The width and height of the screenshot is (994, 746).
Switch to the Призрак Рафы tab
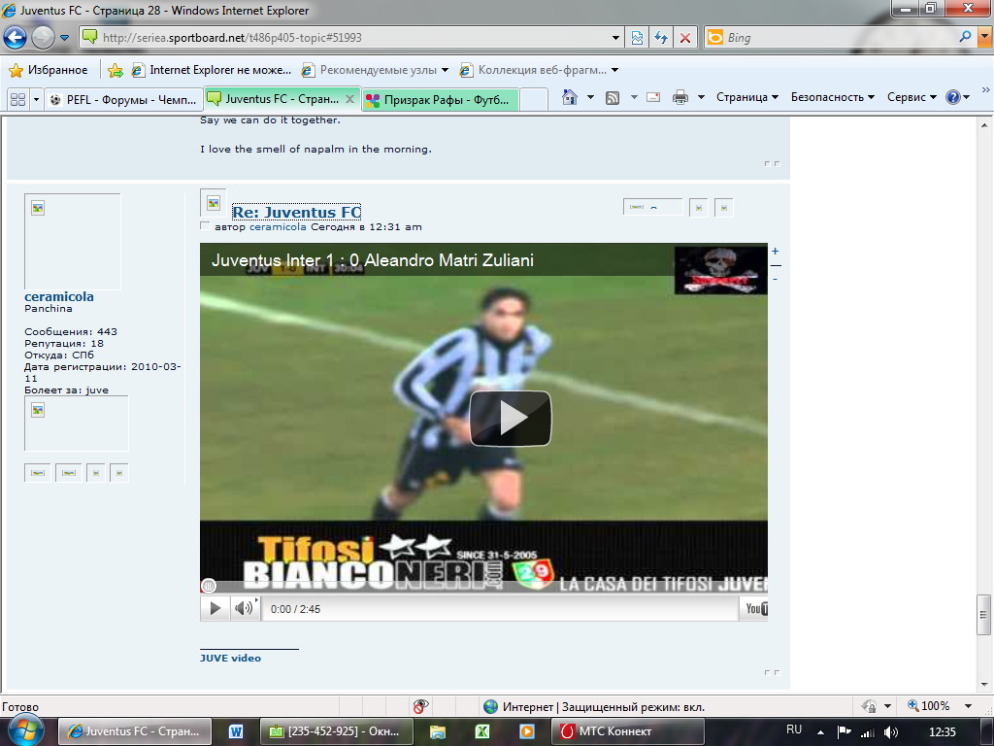tap(440, 100)
